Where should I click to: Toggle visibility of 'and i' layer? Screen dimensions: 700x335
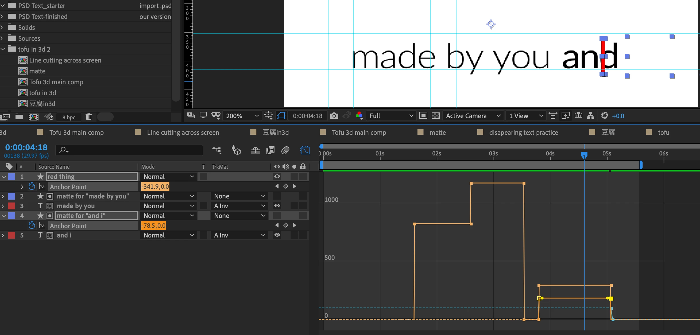(277, 235)
